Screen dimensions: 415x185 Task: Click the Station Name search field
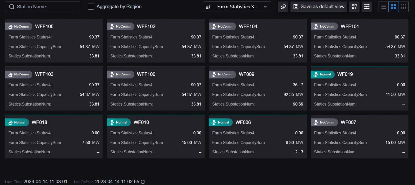pos(46,7)
